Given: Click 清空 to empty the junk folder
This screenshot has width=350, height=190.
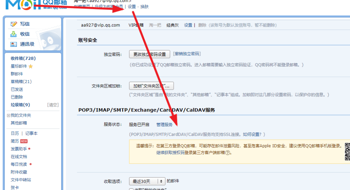Looking at the screenshot, I should click(x=53, y=105).
